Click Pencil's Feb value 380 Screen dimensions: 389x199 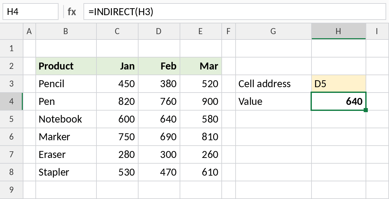[159, 84]
